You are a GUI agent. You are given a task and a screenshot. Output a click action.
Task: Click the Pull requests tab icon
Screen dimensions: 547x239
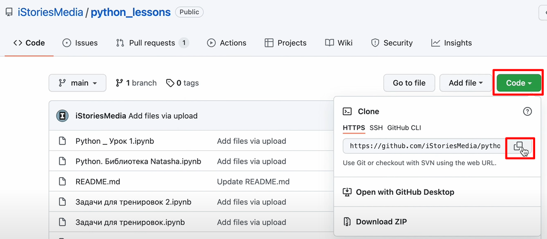pyautogui.click(x=120, y=43)
